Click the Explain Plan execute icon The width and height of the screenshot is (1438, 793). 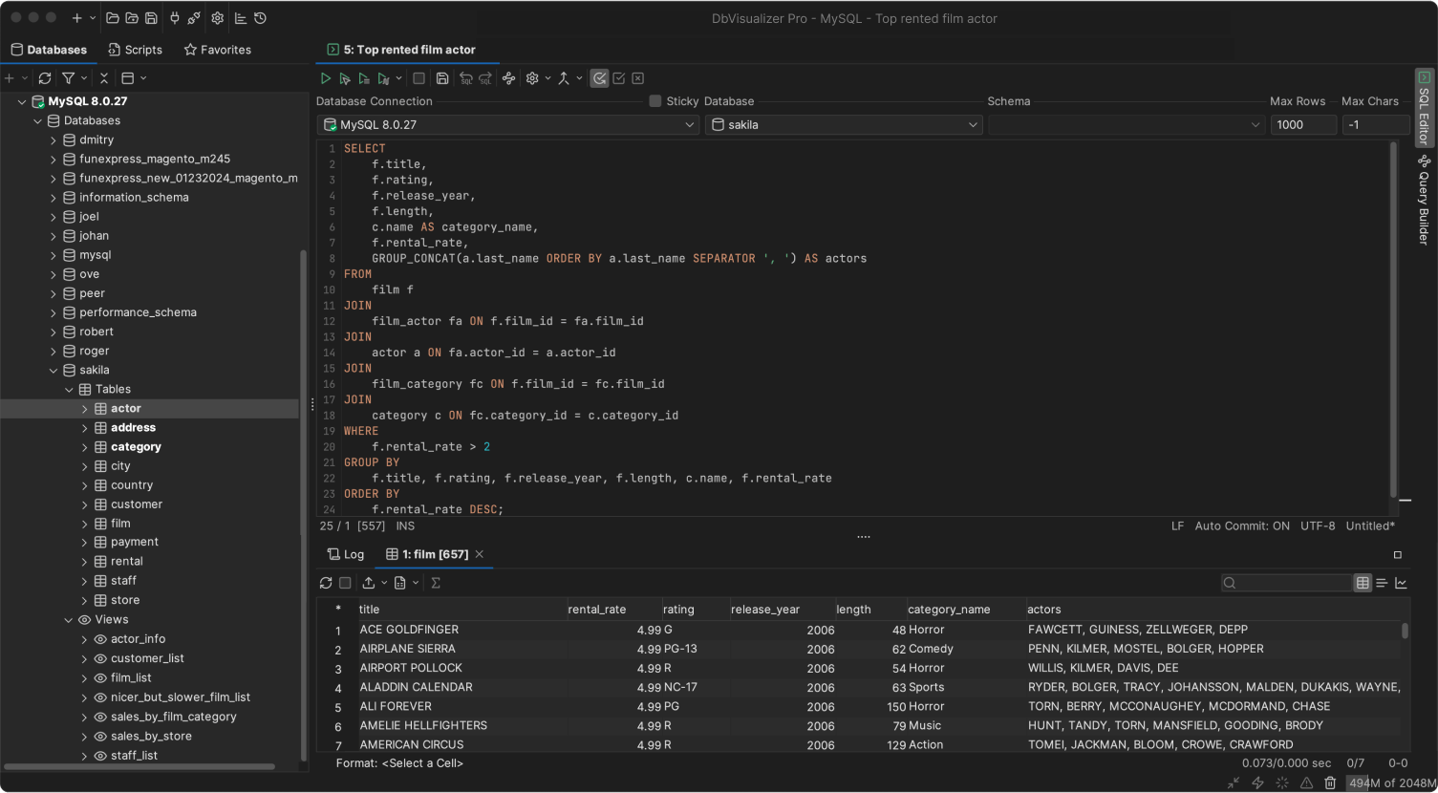383,78
